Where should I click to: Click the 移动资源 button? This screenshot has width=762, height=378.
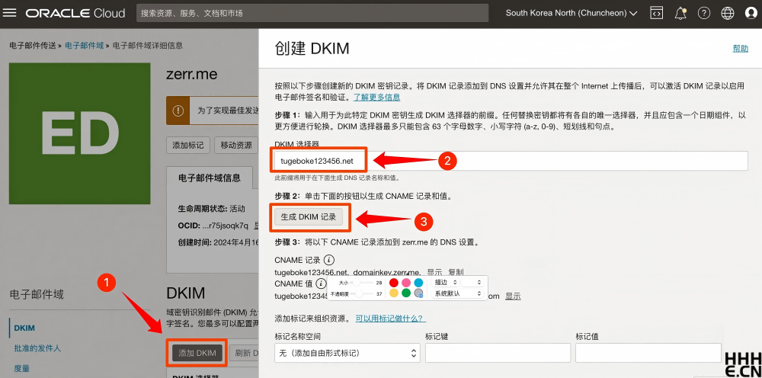tap(236, 146)
